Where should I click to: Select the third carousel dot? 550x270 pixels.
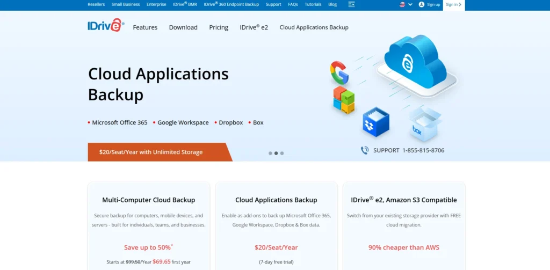pos(282,153)
